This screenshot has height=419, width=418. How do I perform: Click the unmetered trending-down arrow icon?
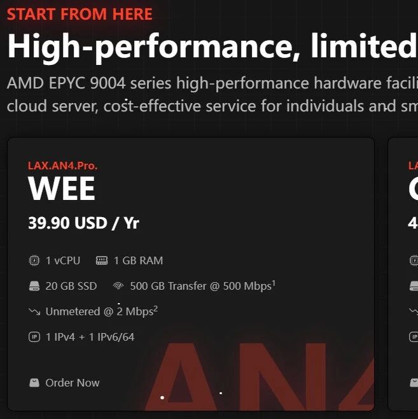pos(34,311)
